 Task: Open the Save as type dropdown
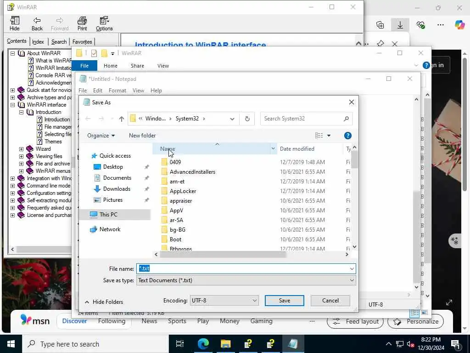pos(246,280)
